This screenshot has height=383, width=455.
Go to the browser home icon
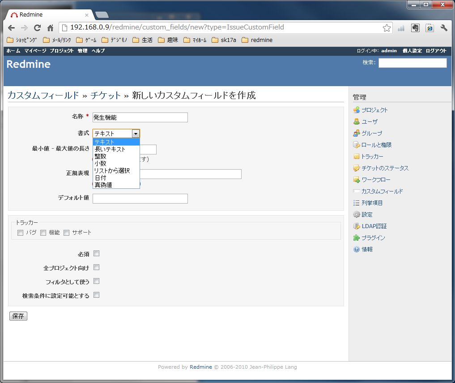(x=50, y=28)
